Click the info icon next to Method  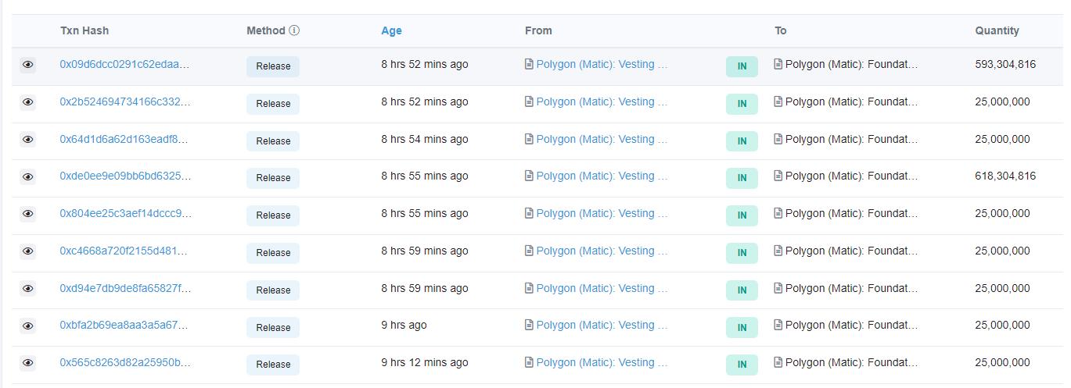click(x=294, y=30)
